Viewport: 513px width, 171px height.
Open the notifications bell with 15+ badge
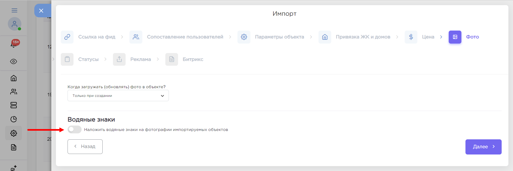pyautogui.click(x=14, y=44)
